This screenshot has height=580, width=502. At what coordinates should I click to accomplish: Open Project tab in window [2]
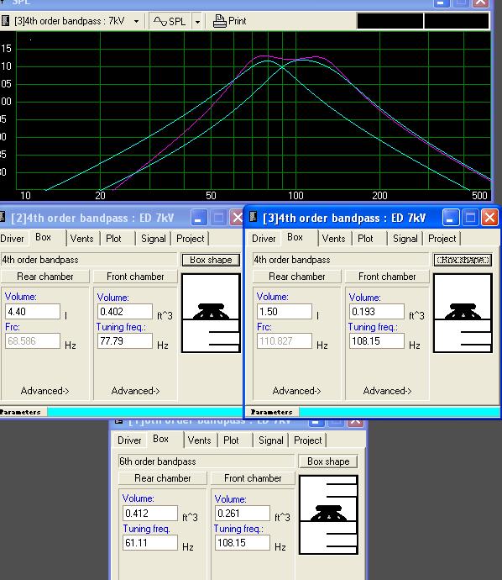191,239
